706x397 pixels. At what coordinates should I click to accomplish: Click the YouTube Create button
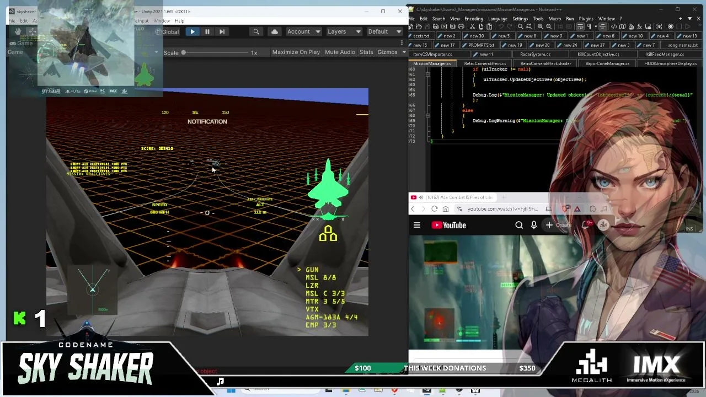(559, 225)
